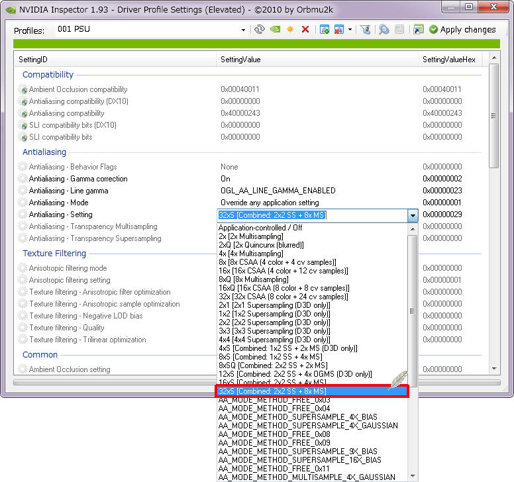The image size is (514, 482).
Task: Open the arrow next to remove application icon
Action: (x=350, y=30)
